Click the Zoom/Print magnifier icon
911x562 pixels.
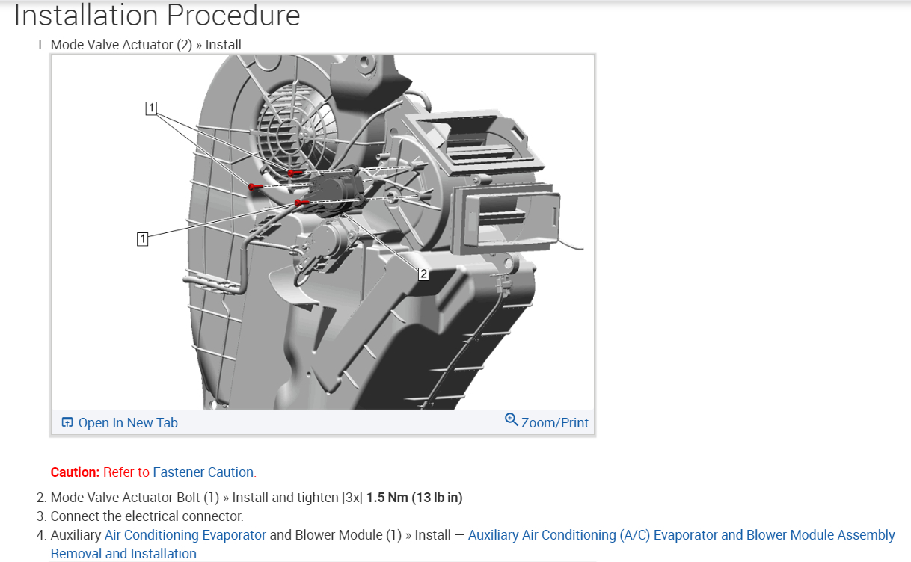coord(512,419)
